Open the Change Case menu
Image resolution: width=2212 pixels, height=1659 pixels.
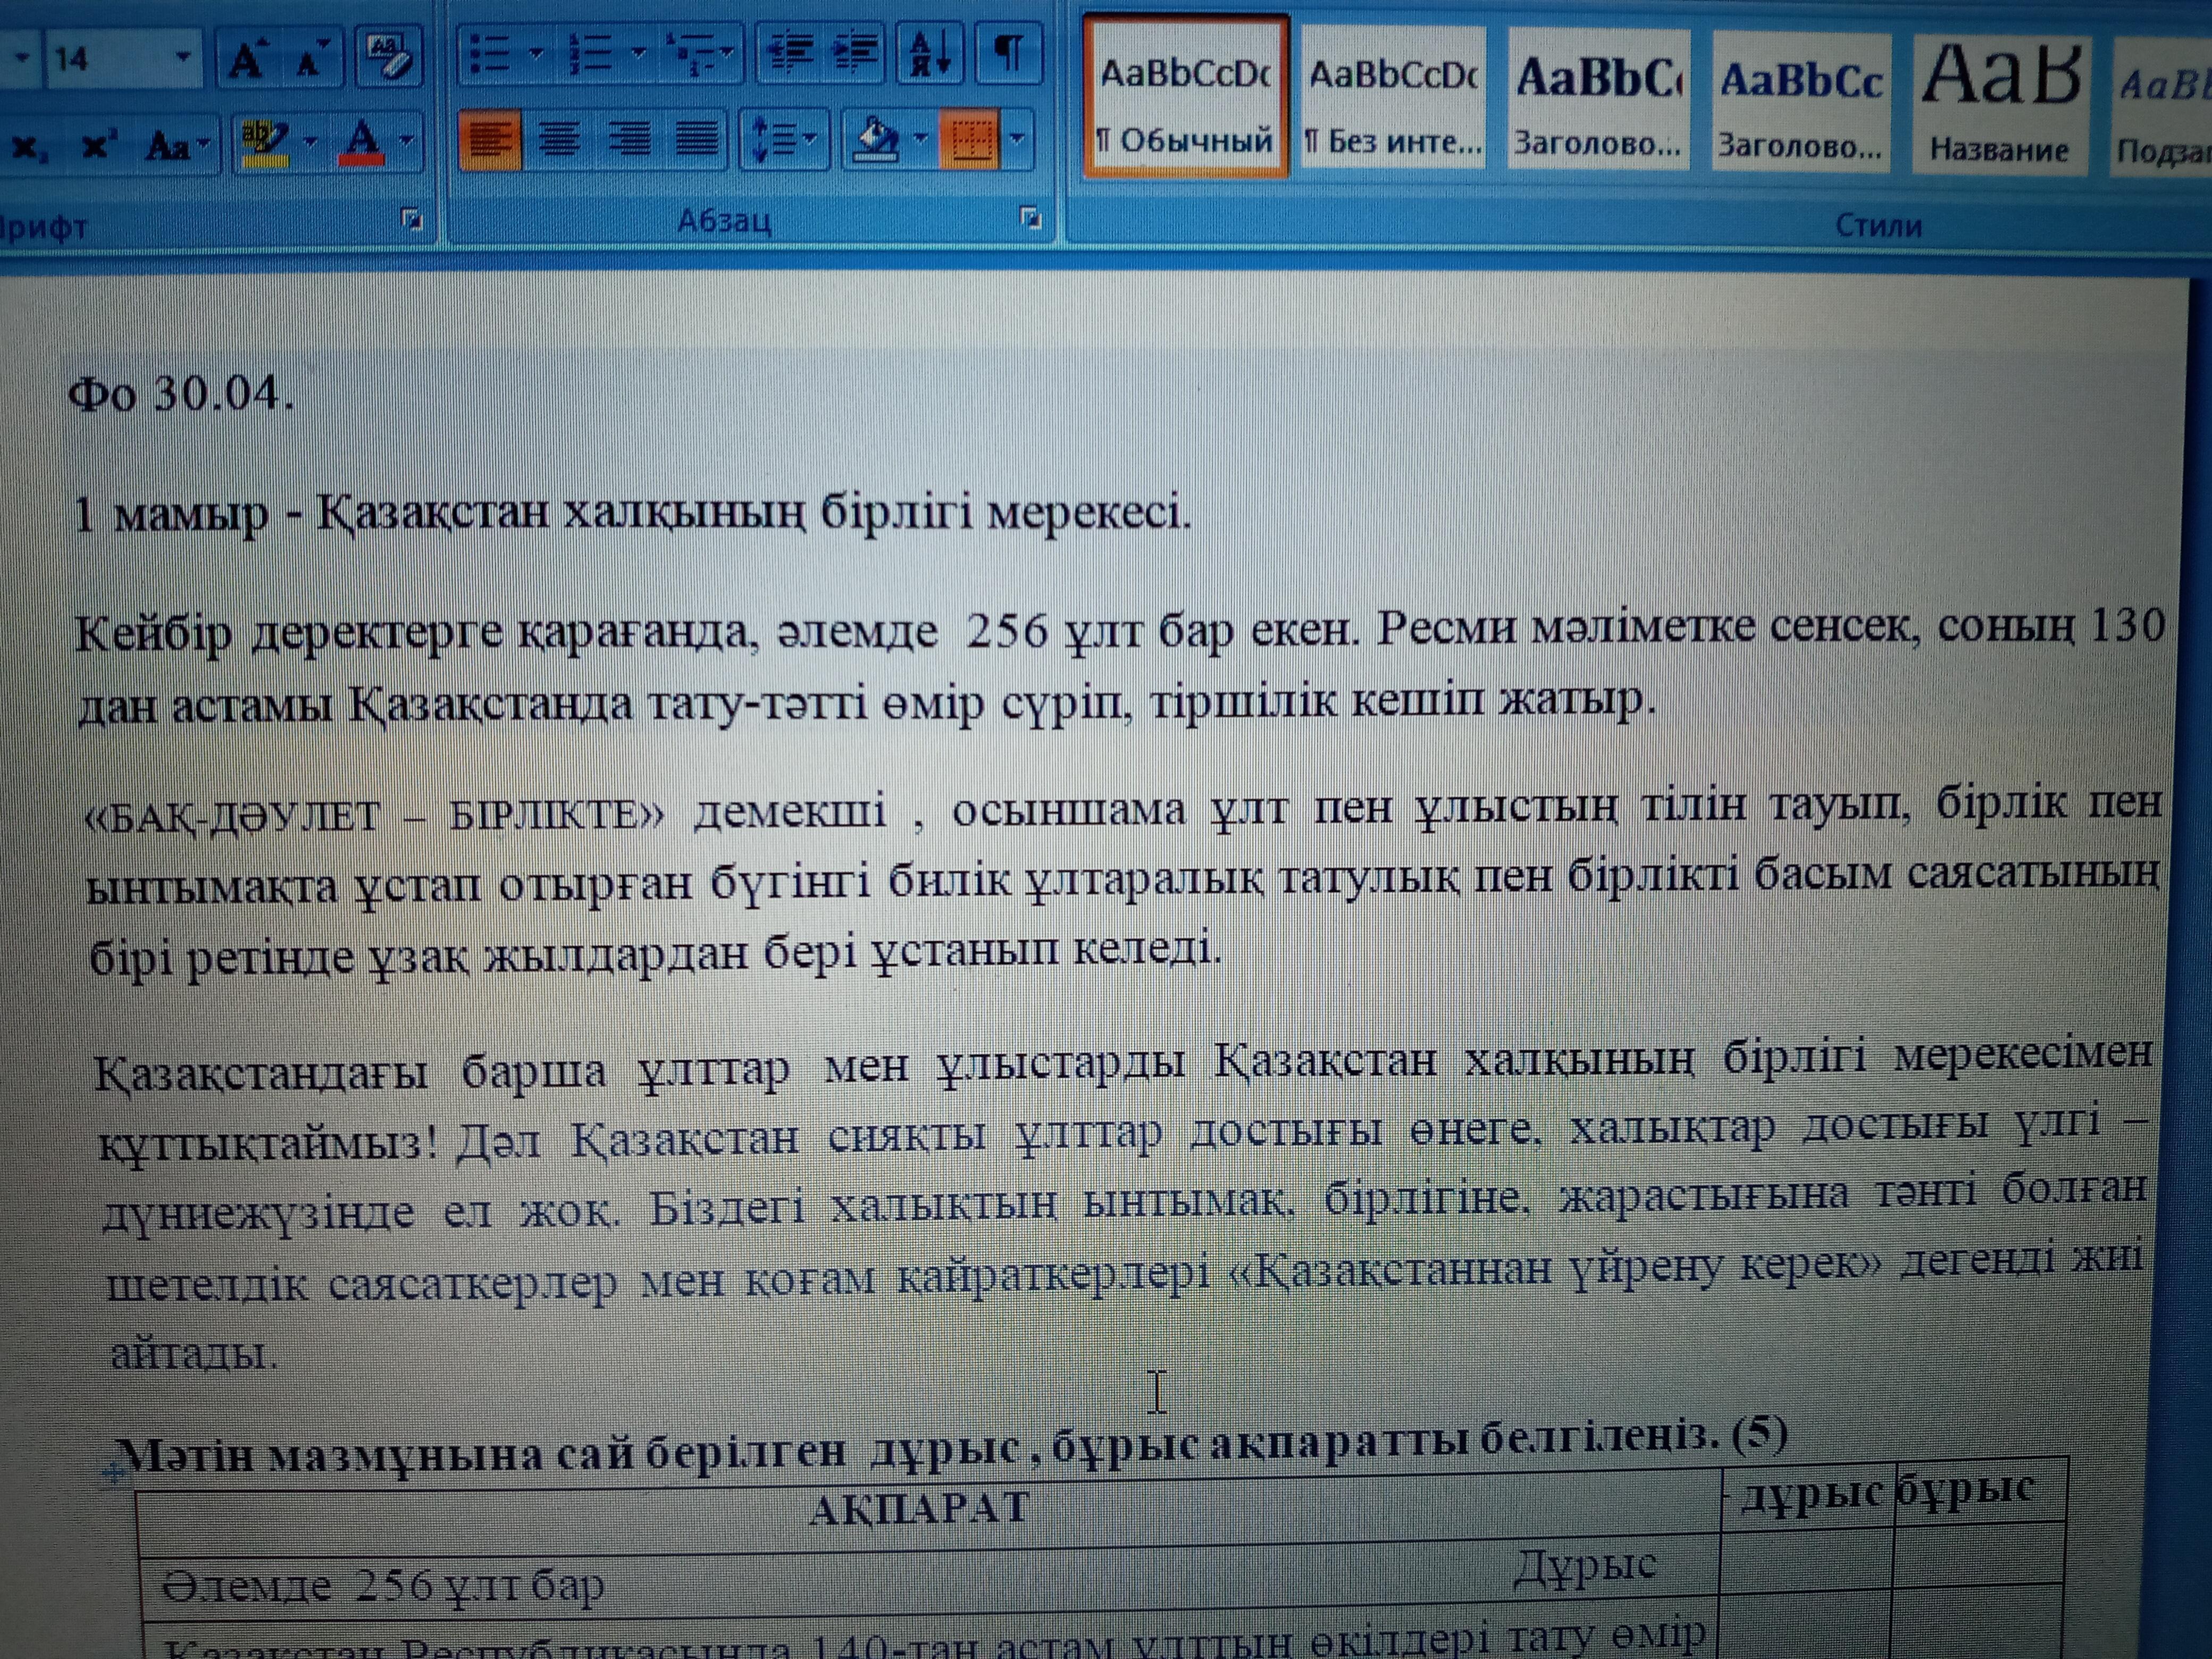point(178,147)
